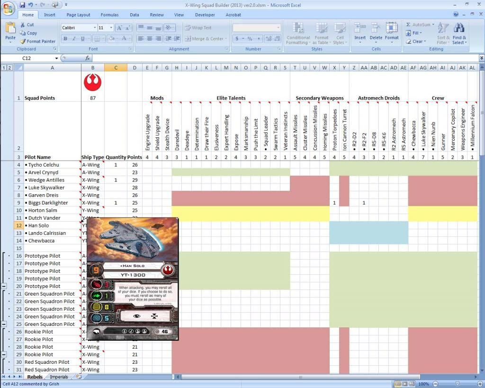Click the AutoSum button
485x388 pixels.
[x=419, y=25]
